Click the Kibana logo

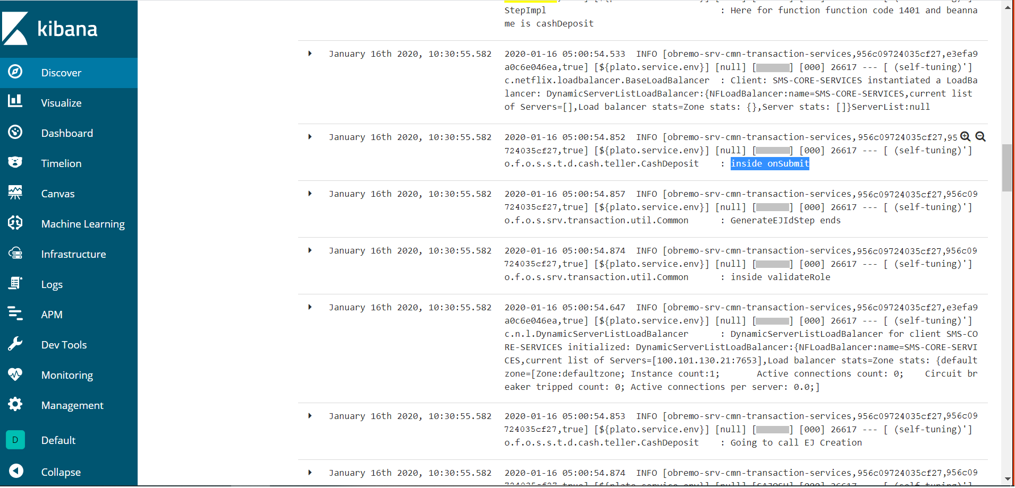click(x=50, y=29)
